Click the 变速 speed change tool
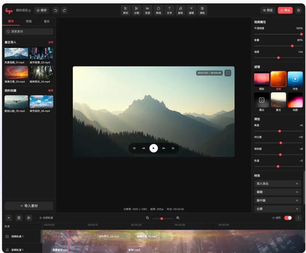The height and width of the screenshot is (253, 306). coord(147,10)
